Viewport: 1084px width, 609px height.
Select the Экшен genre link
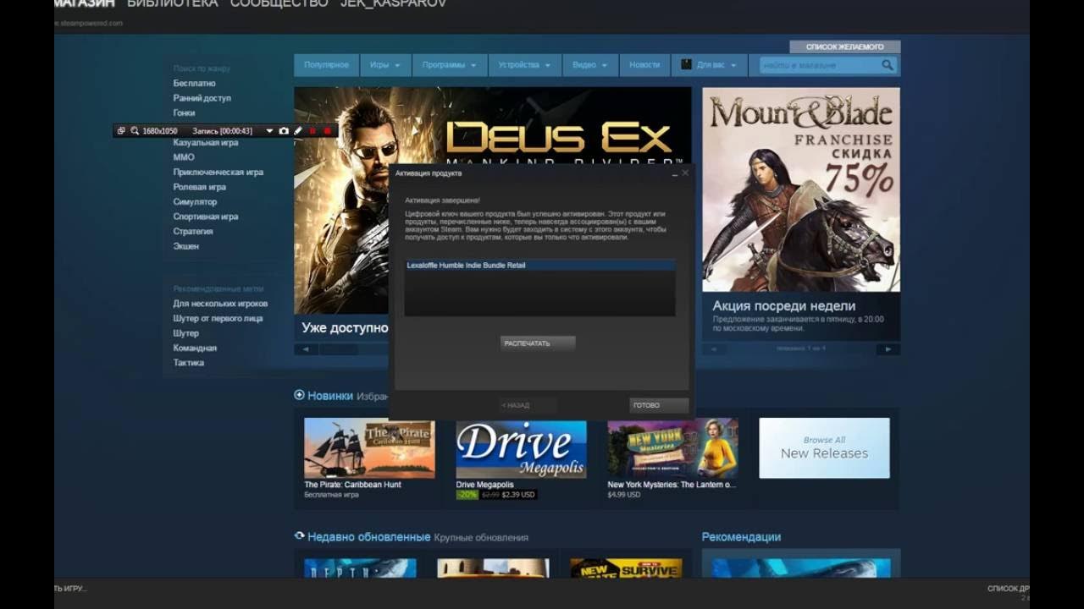185,246
